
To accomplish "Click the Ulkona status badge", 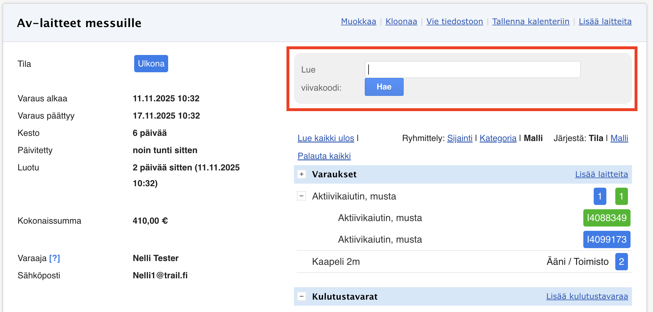I will pos(151,64).
